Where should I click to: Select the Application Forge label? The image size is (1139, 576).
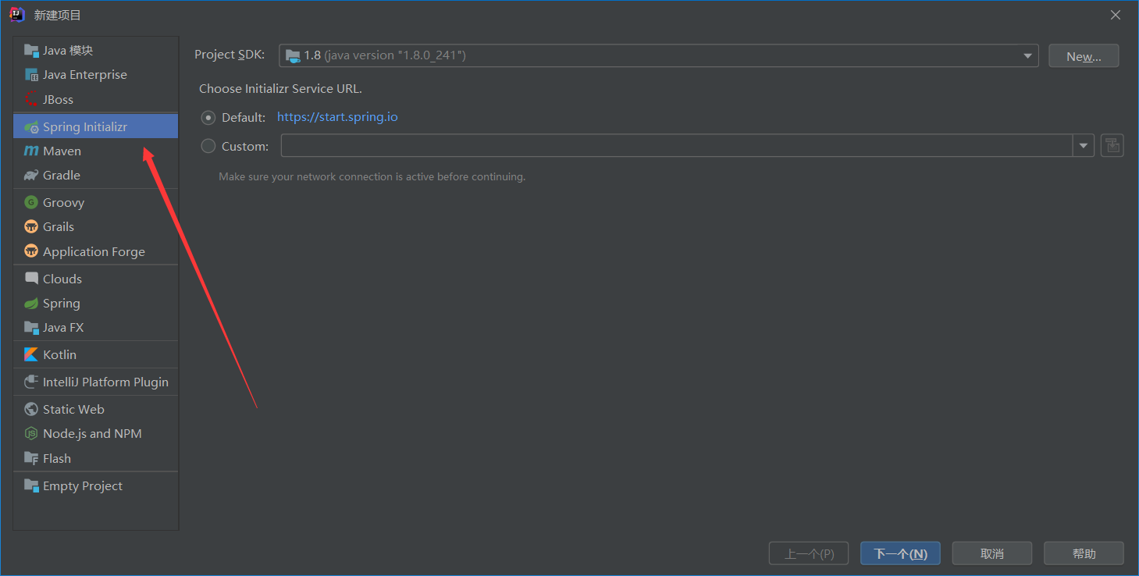(94, 251)
